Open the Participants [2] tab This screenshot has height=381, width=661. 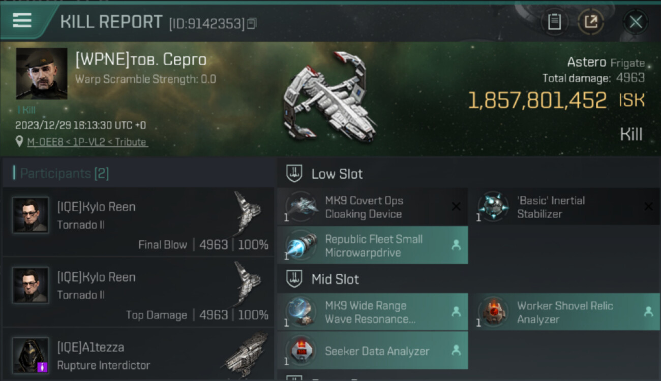pos(65,173)
